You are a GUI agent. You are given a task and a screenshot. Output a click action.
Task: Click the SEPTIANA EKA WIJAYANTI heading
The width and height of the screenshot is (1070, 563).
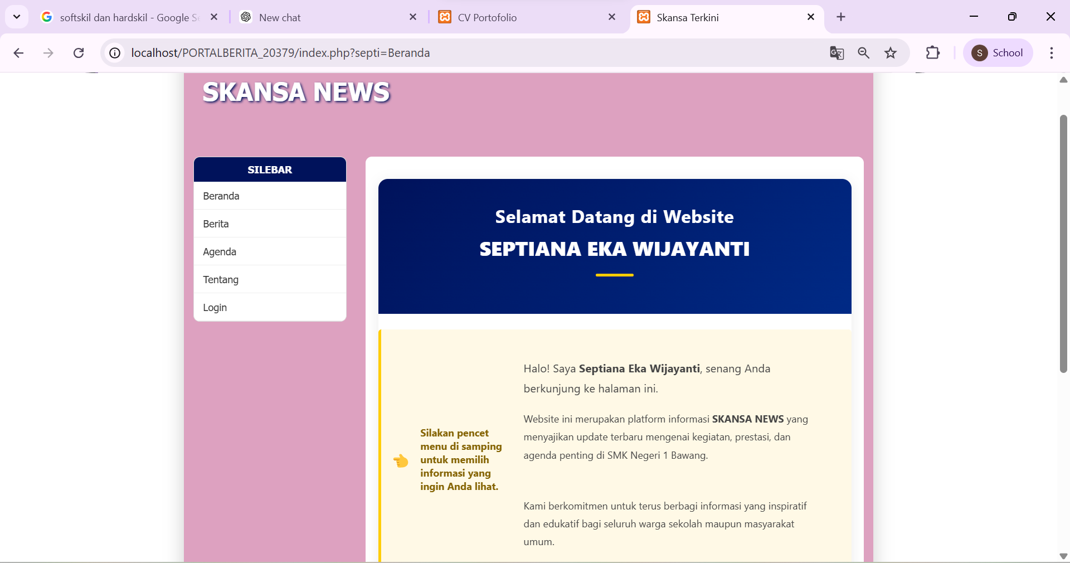pyautogui.click(x=615, y=249)
